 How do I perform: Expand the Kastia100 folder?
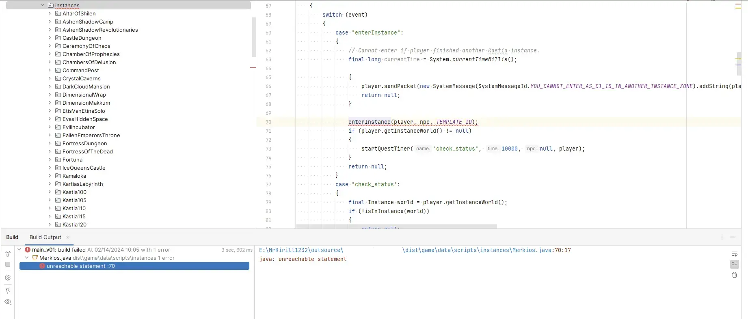point(50,192)
